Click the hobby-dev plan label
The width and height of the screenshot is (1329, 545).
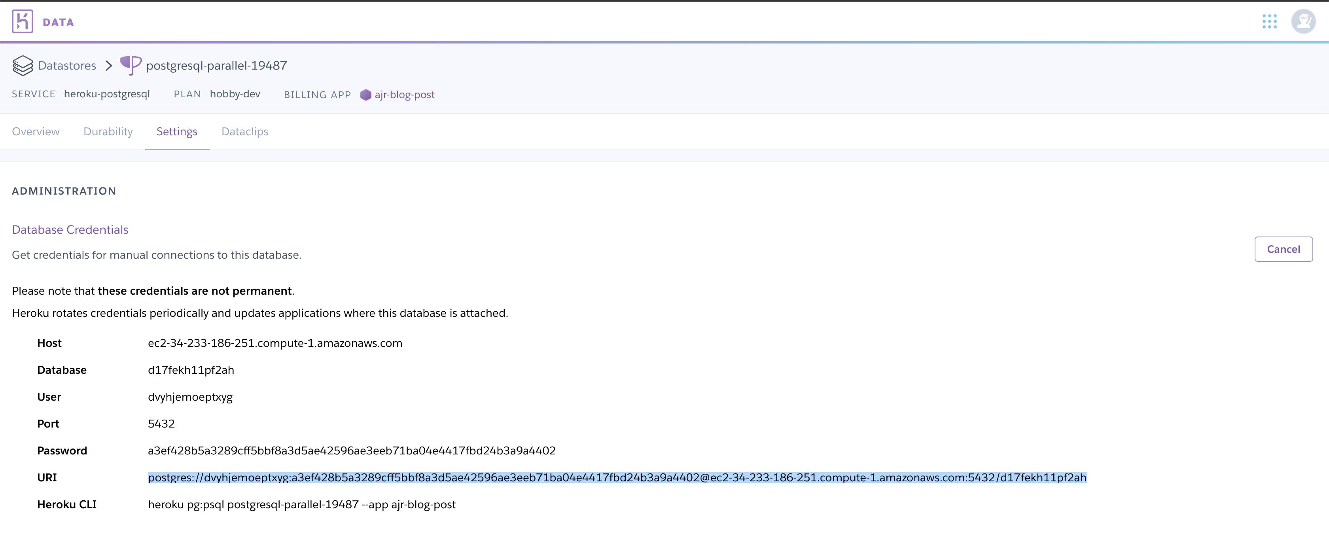coord(235,94)
